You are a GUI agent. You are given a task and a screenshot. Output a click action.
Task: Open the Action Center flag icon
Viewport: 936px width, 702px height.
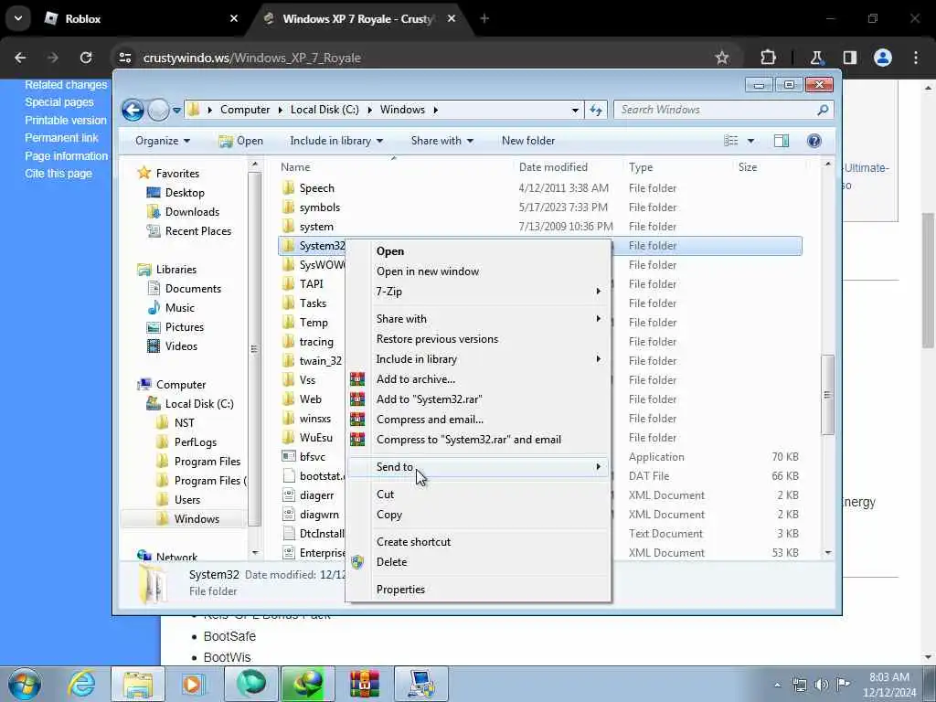[x=843, y=685]
